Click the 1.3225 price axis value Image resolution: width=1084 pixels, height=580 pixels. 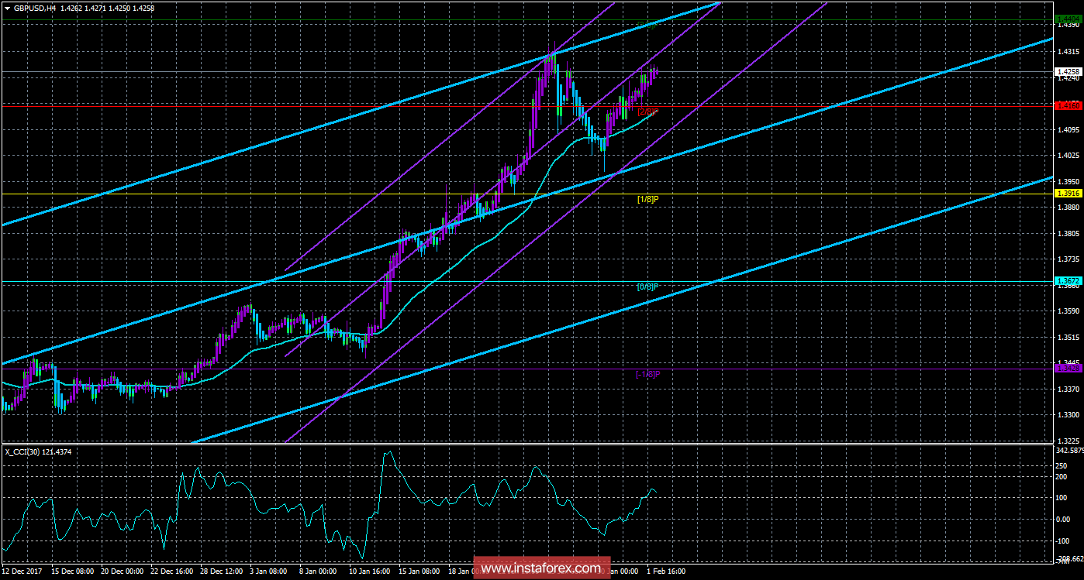(1068, 441)
